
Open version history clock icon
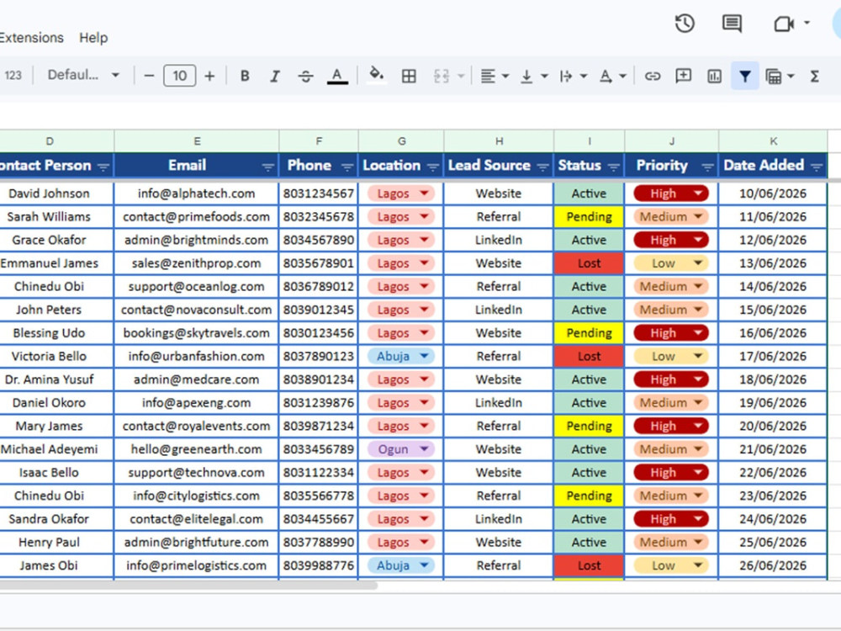685,24
